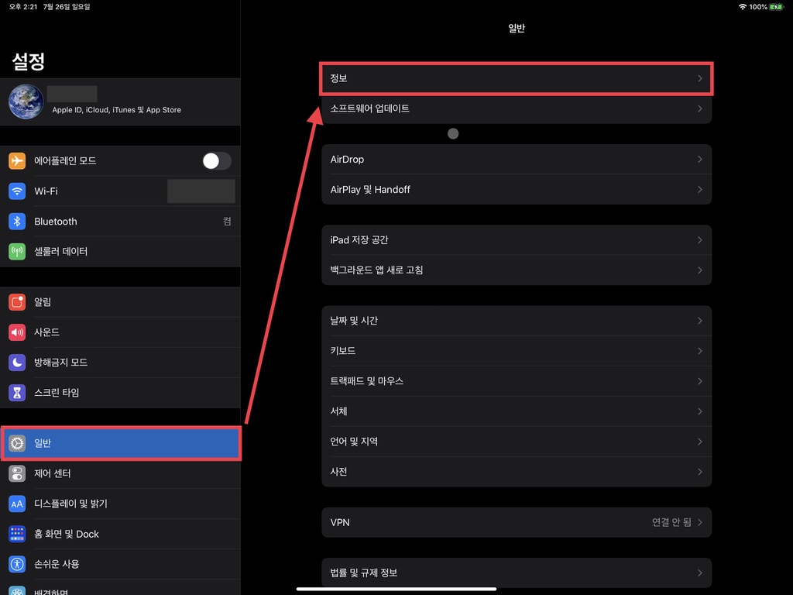Open the 알림 settings section

point(120,302)
